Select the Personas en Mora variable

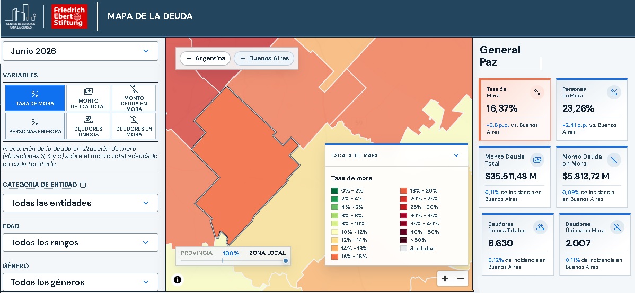click(35, 126)
